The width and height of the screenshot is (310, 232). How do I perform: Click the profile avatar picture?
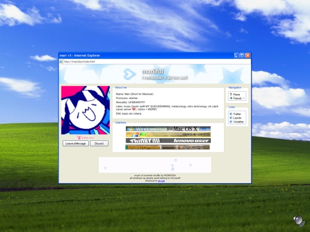pos(86,110)
